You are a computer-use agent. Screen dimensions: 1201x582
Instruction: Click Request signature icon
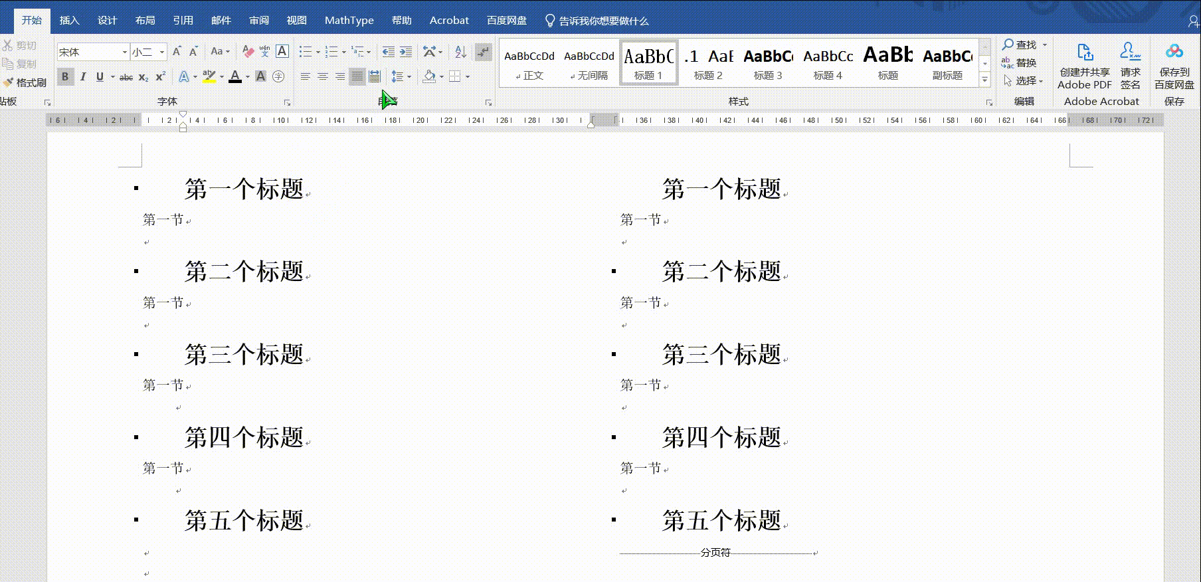click(x=1130, y=66)
